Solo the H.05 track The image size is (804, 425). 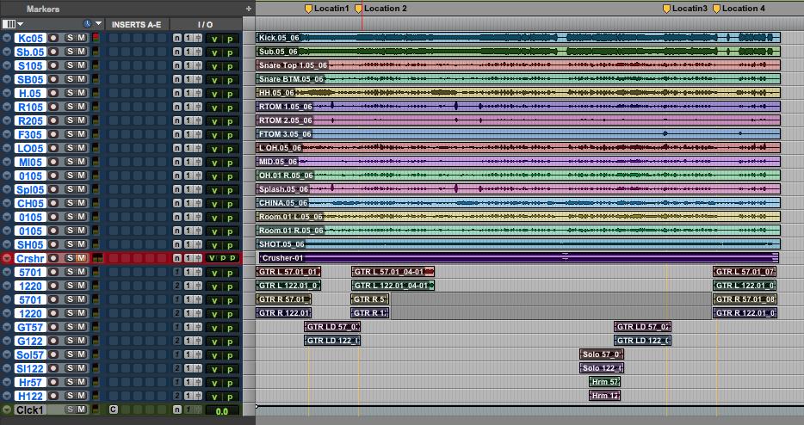coord(70,93)
